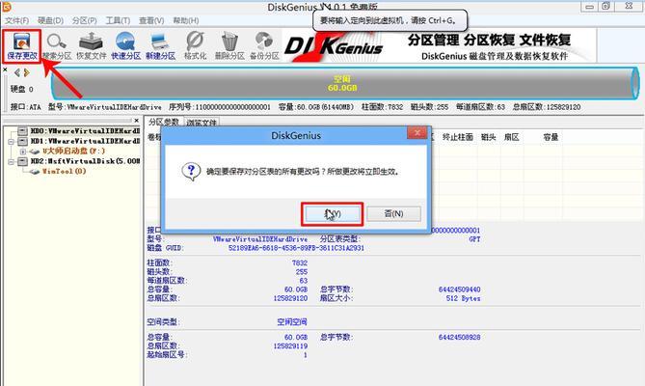Click the 总字节数 value 64424508928

(459, 338)
